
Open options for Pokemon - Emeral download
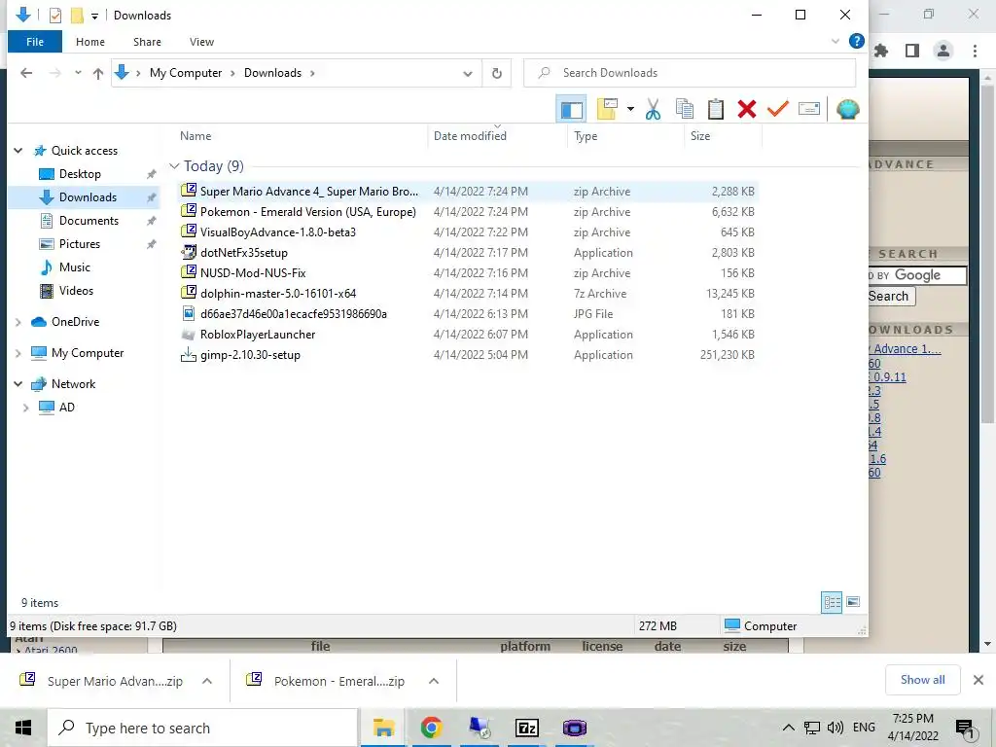[434, 681]
